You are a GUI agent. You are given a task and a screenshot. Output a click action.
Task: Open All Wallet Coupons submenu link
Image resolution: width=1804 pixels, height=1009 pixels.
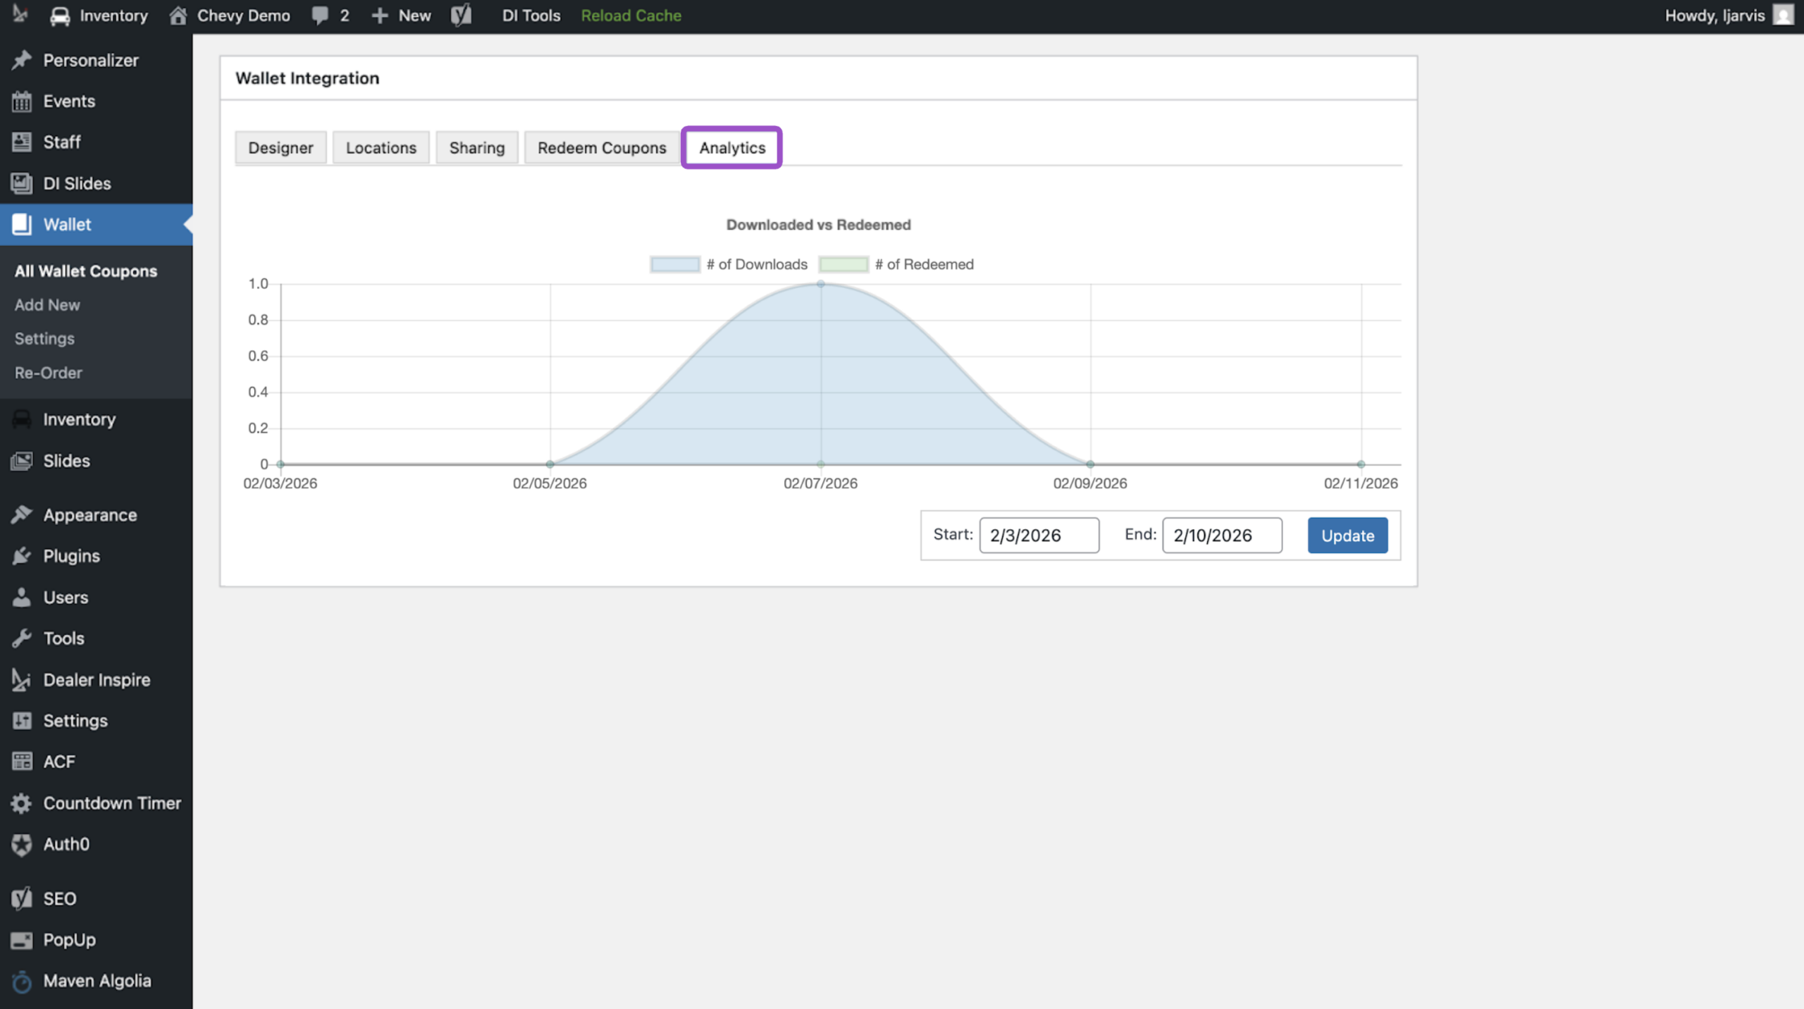point(86,271)
